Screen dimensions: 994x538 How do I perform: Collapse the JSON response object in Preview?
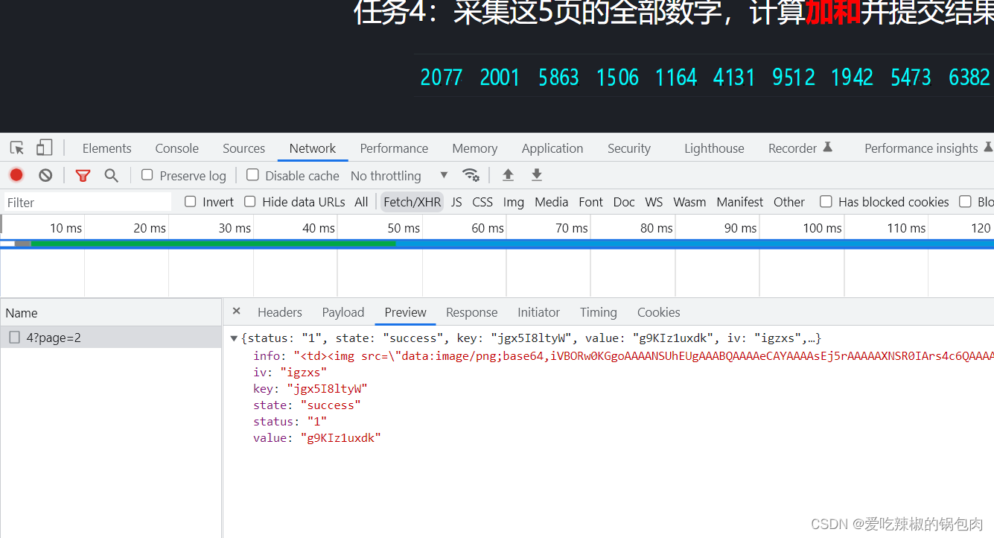[x=235, y=338]
